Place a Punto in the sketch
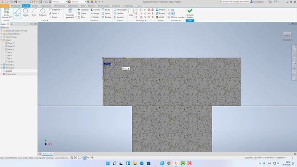The height and width of the screenshot is (167, 297). click(54, 17)
